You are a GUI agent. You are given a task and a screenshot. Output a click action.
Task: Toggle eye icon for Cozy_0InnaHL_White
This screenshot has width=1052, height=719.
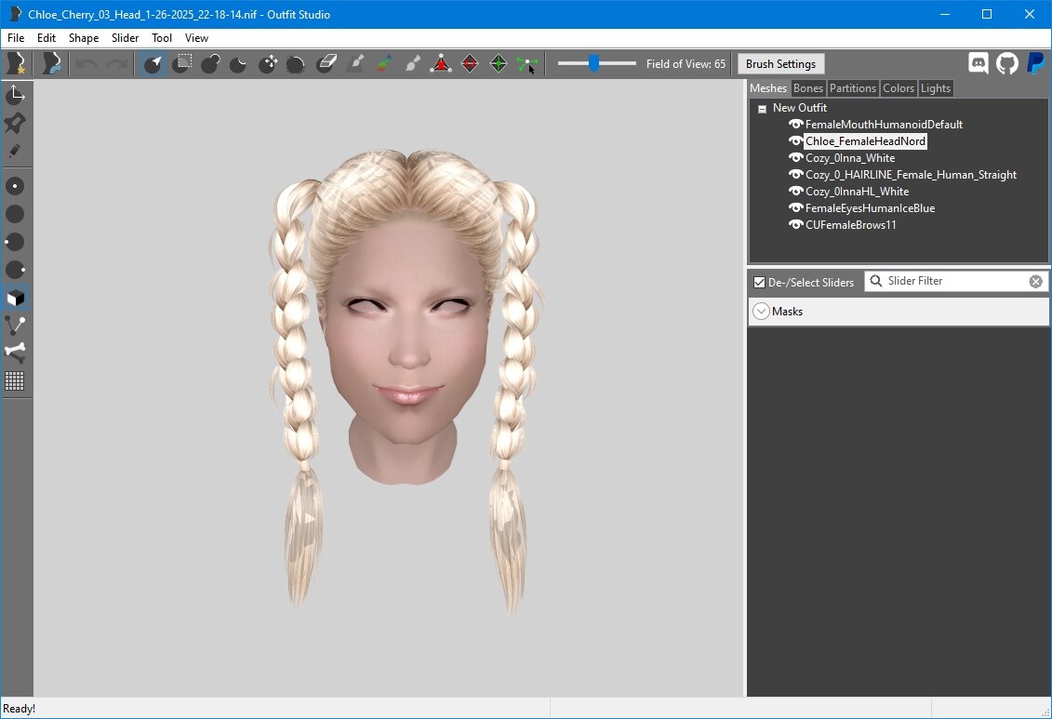tap(795, 192)
